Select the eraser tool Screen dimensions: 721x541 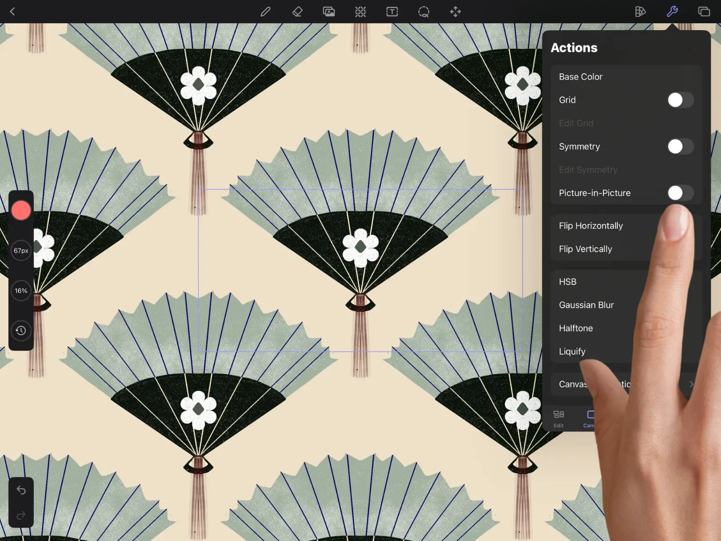click(x=297, y=12)
